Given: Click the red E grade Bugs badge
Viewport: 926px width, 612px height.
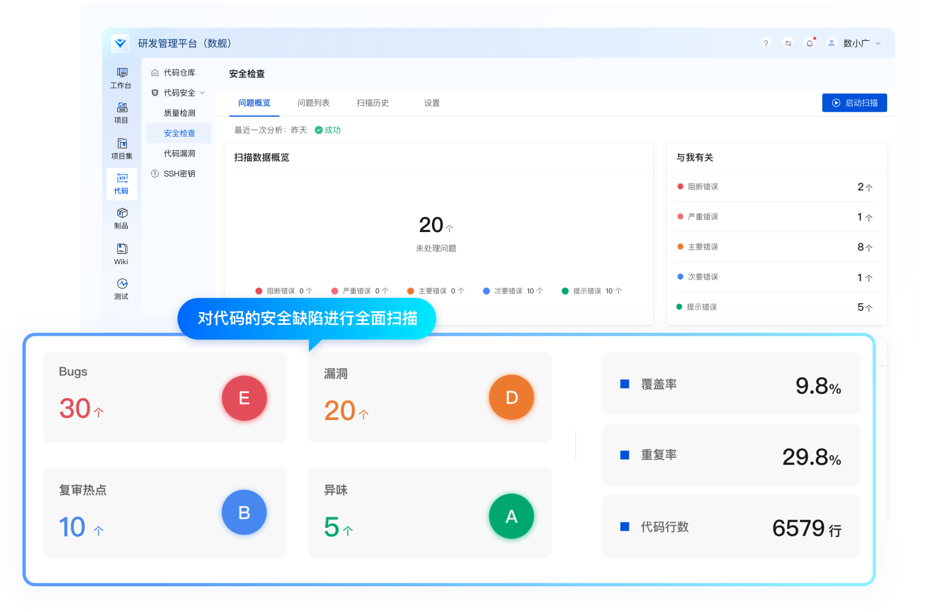Looking at the screenshot, I should click(244, 398).
